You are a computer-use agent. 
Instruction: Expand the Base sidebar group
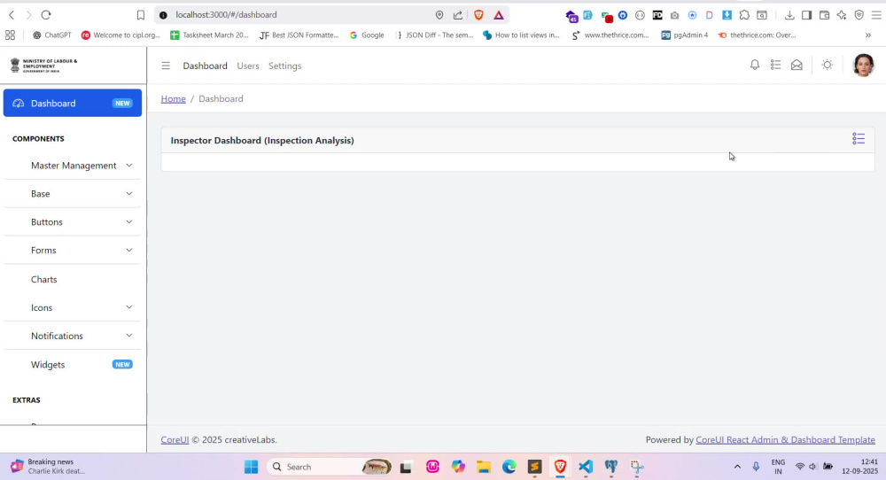(73, 194)
